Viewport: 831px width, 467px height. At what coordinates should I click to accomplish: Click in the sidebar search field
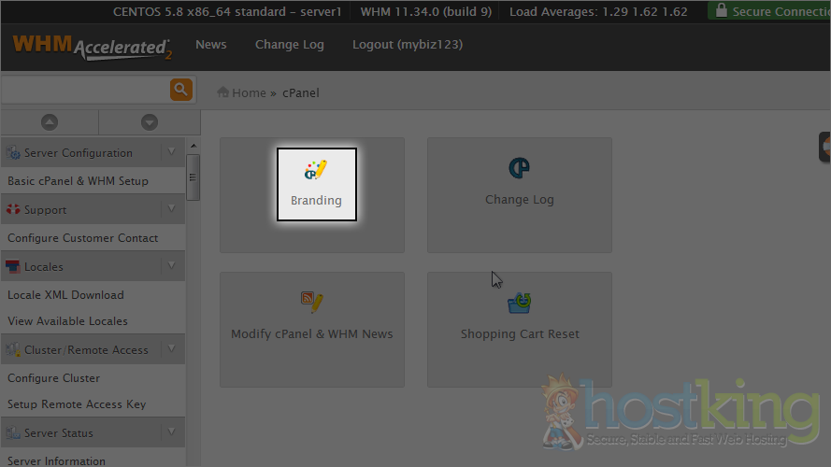(x=84, y=90)
